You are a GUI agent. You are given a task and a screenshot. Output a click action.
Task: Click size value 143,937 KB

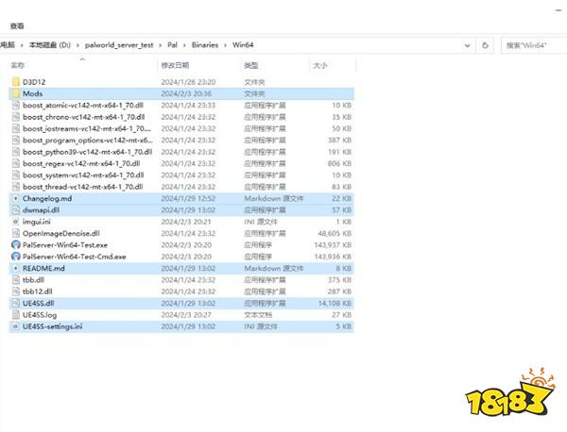333,245
